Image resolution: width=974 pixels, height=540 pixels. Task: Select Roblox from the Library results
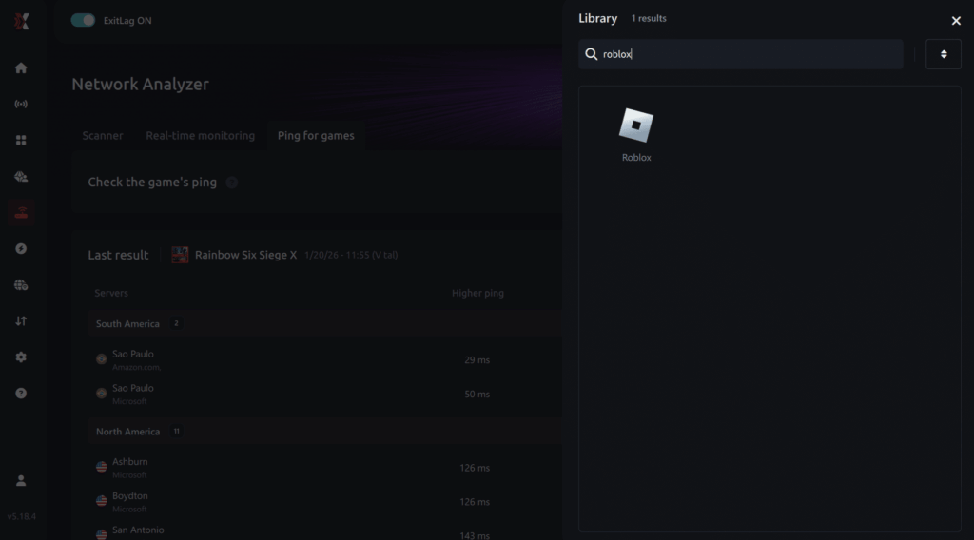click(636, 134)
